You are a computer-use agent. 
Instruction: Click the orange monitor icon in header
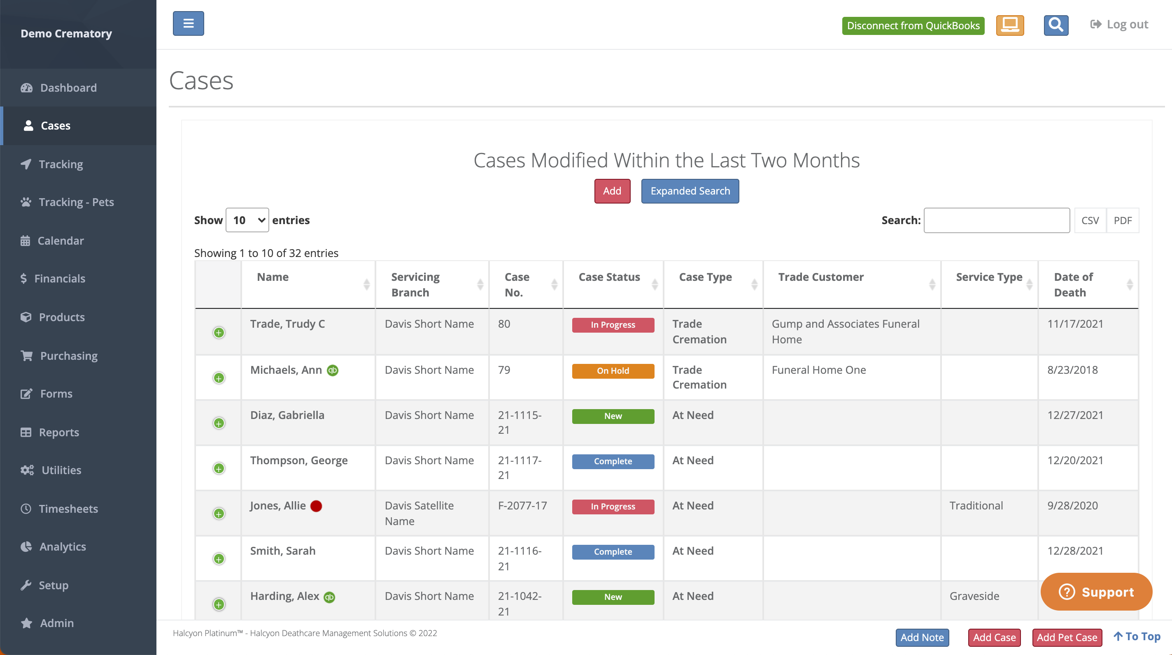(1010, 26)
